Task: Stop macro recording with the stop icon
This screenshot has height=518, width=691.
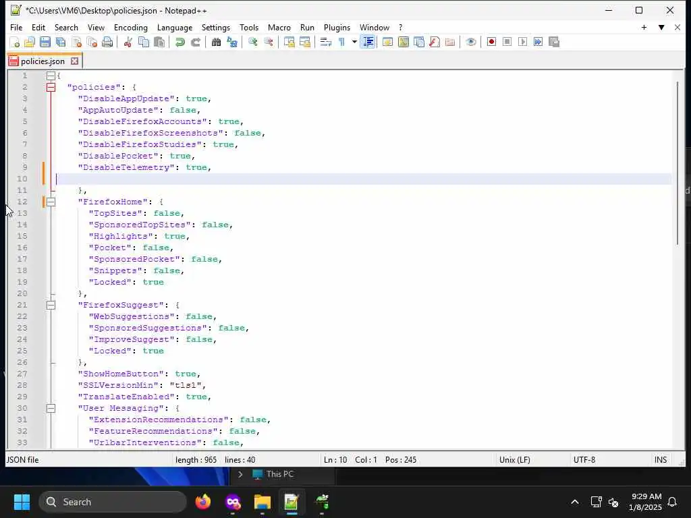Action: [507, 42]
